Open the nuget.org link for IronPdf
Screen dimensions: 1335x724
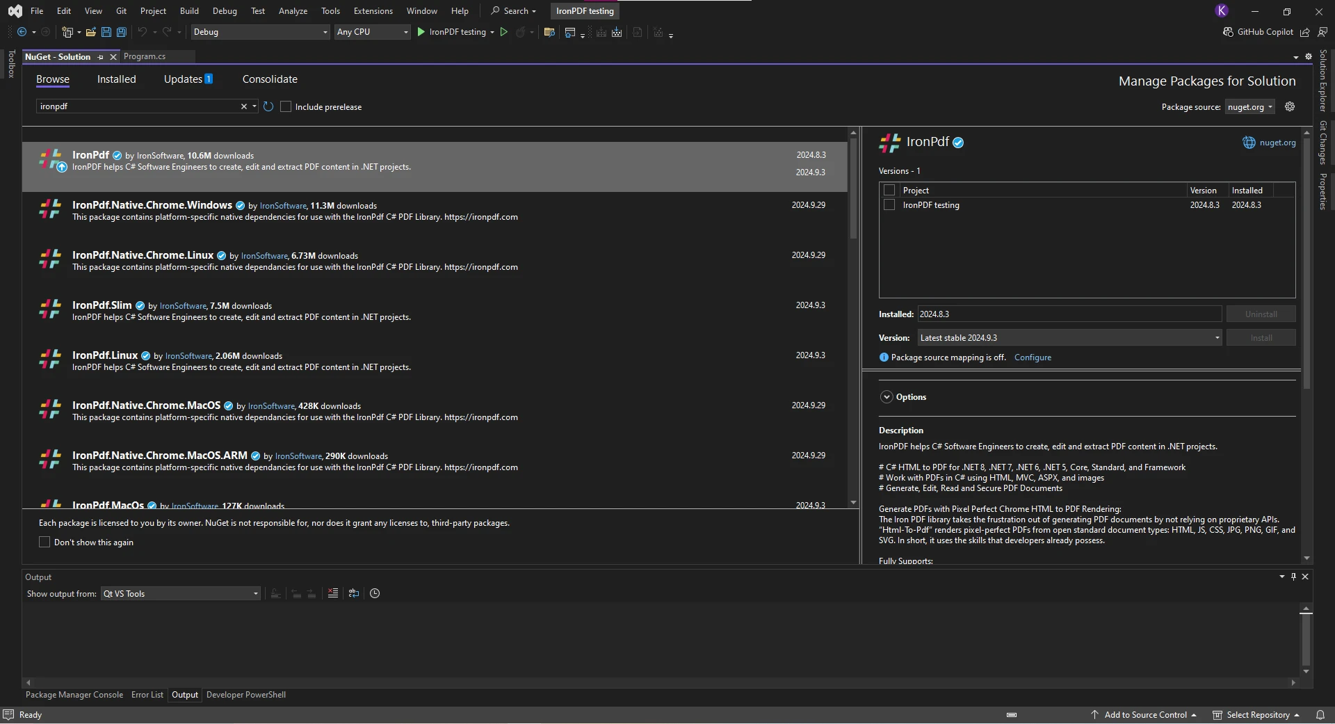coord(1277,143)
